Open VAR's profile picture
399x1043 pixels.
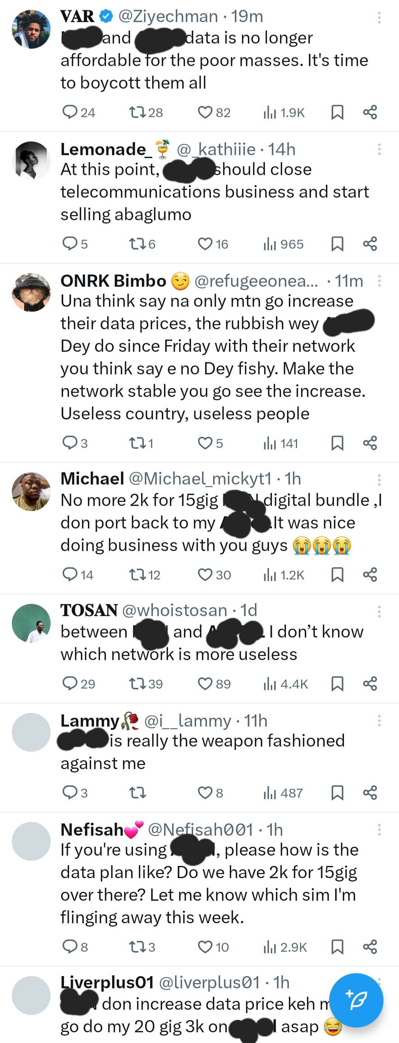(x=31, y=29)
